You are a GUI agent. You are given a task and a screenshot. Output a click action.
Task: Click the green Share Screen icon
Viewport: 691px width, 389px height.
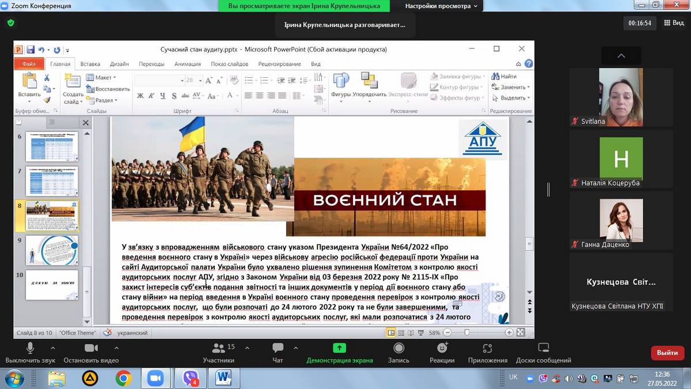click(339, 348)
